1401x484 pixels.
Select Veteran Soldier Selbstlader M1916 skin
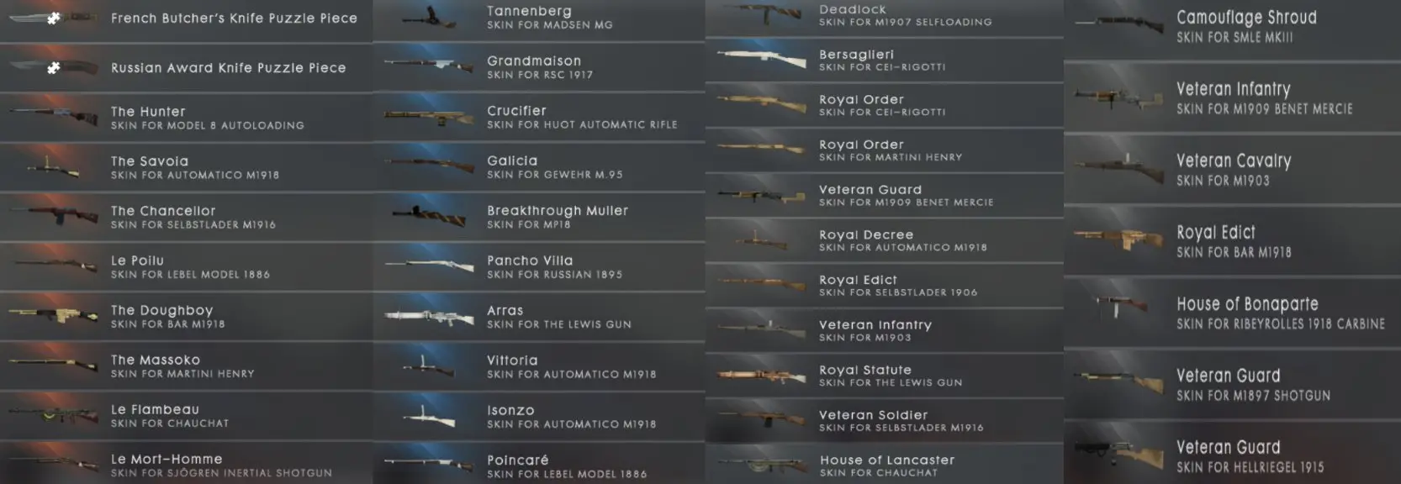coord(884,421)
